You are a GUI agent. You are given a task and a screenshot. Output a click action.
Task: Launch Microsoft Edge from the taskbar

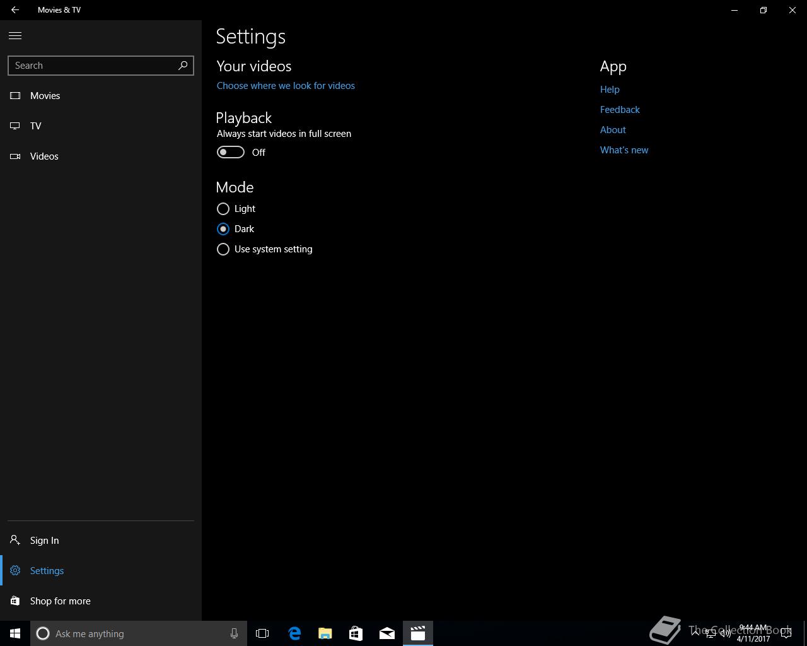click(x=294, y=633)
